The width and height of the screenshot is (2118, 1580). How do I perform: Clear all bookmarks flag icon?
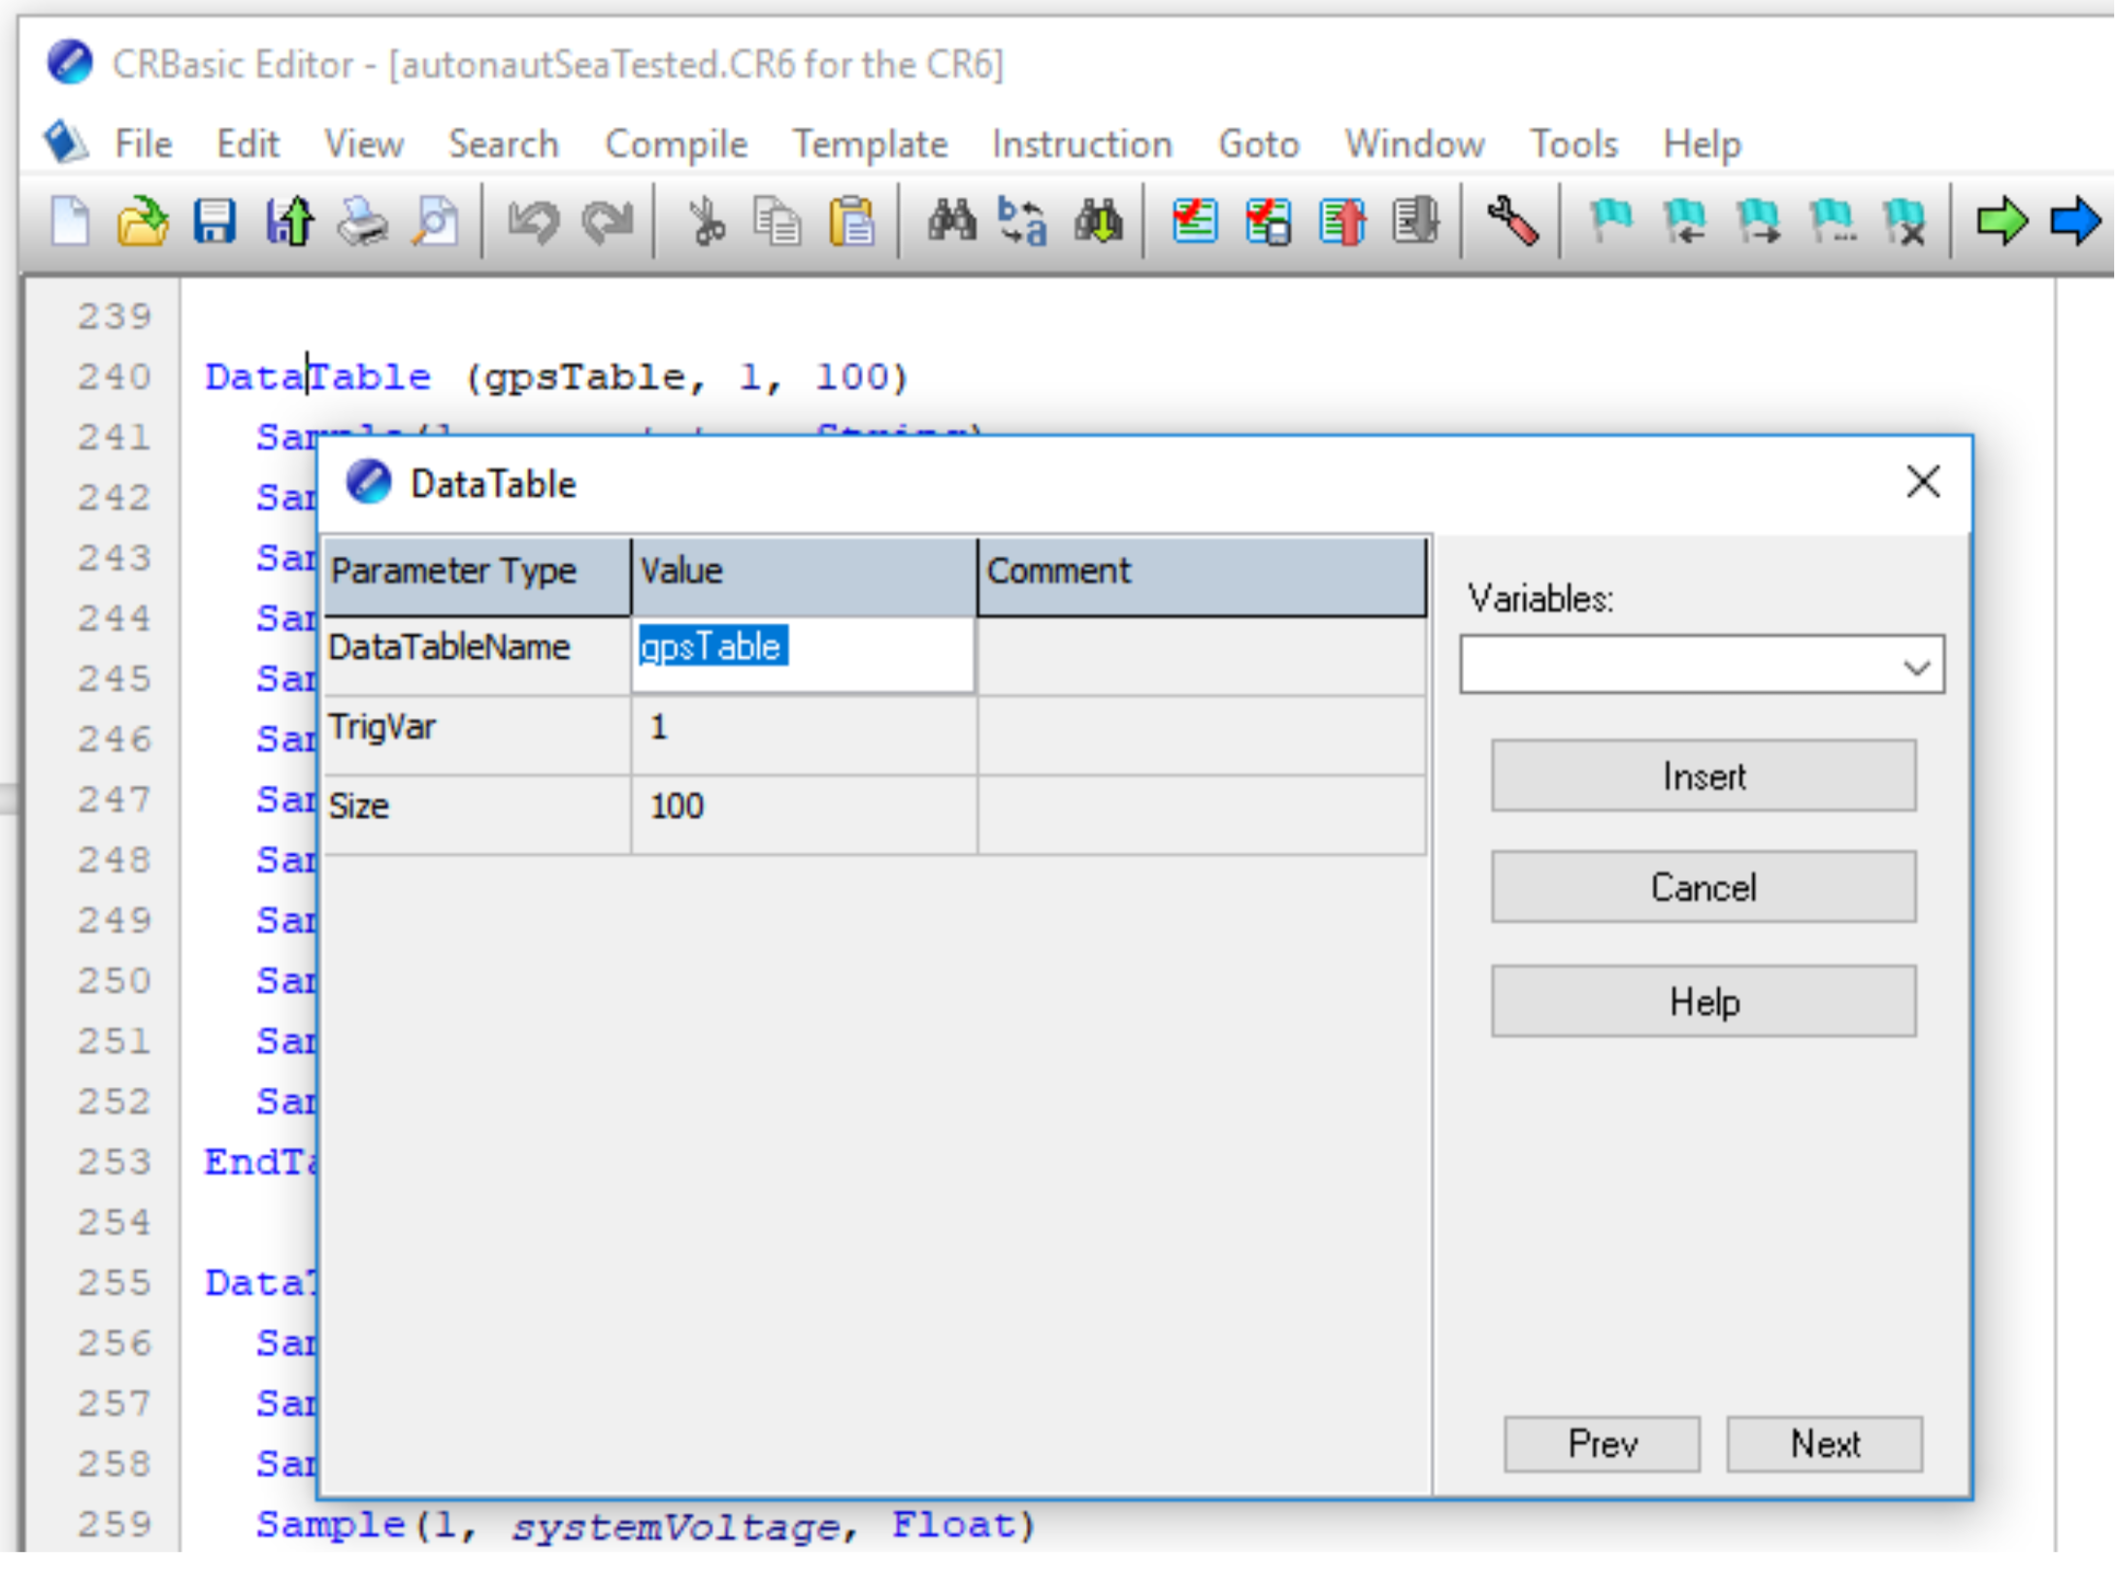(1903, 222)
